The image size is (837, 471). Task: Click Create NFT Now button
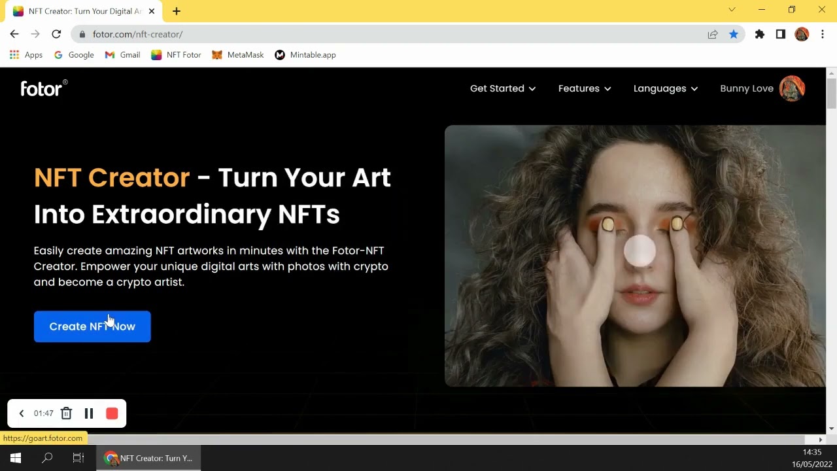tap(92, 326)
